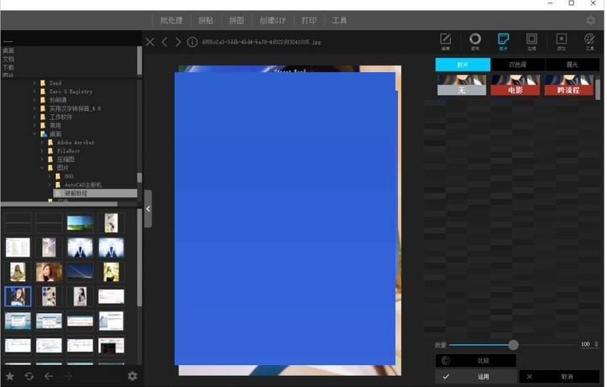Click the 取消 cancel button

559,377
